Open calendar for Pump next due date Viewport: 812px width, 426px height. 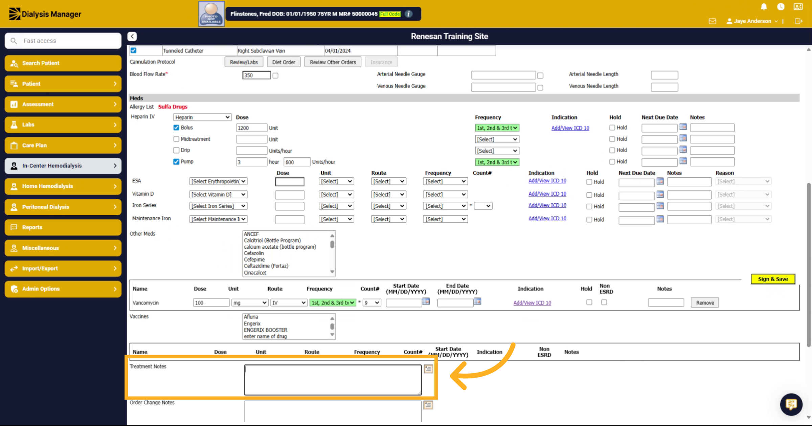click(x=683, y=161)
